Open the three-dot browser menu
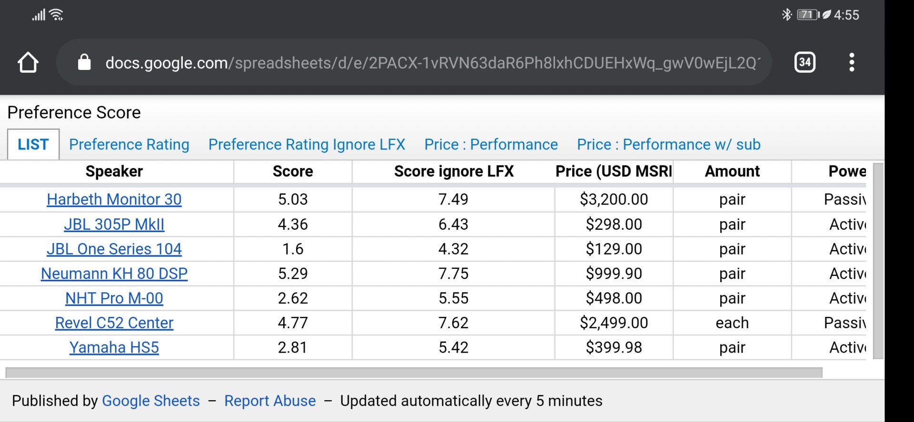Viewport: 914px width, 422px height. pyautogui.click(x=852, y=62)
